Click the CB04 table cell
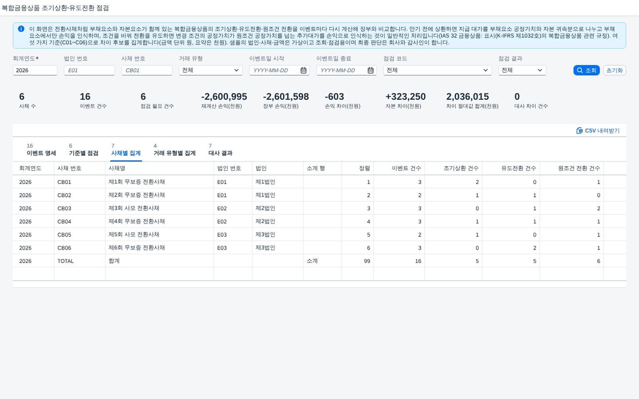The height and width of the screenshot is (399, 639). [79, 222]
